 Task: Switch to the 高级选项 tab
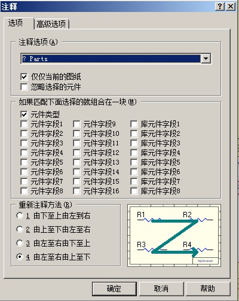tap(51, 24)
